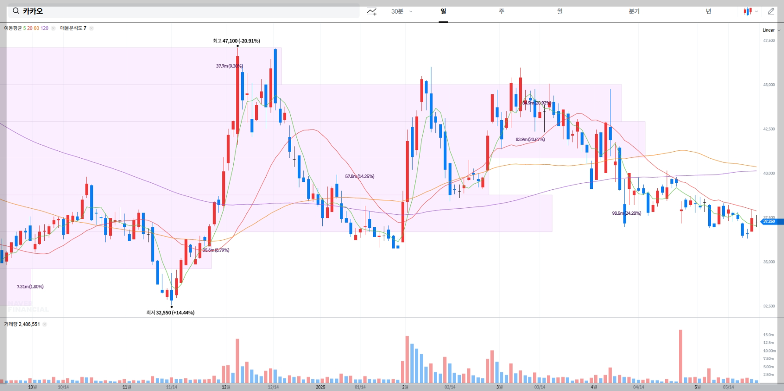Click the 57.8m(14.25%) volume profile label
The width and height of the screenshot is (784, 391).
click(360, 176)
